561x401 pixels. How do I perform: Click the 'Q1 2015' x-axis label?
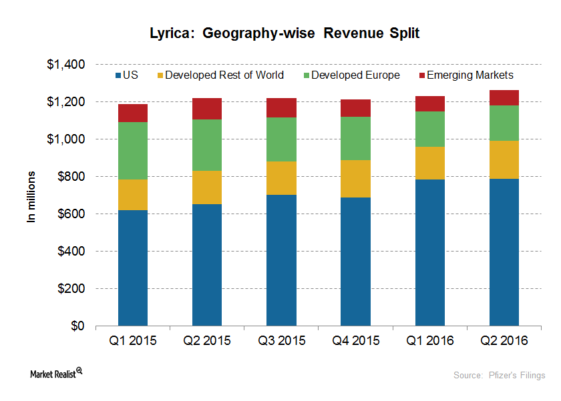133,340
